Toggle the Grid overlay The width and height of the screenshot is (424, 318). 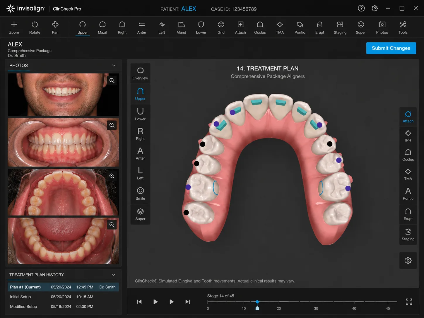[x=221, y=28]
